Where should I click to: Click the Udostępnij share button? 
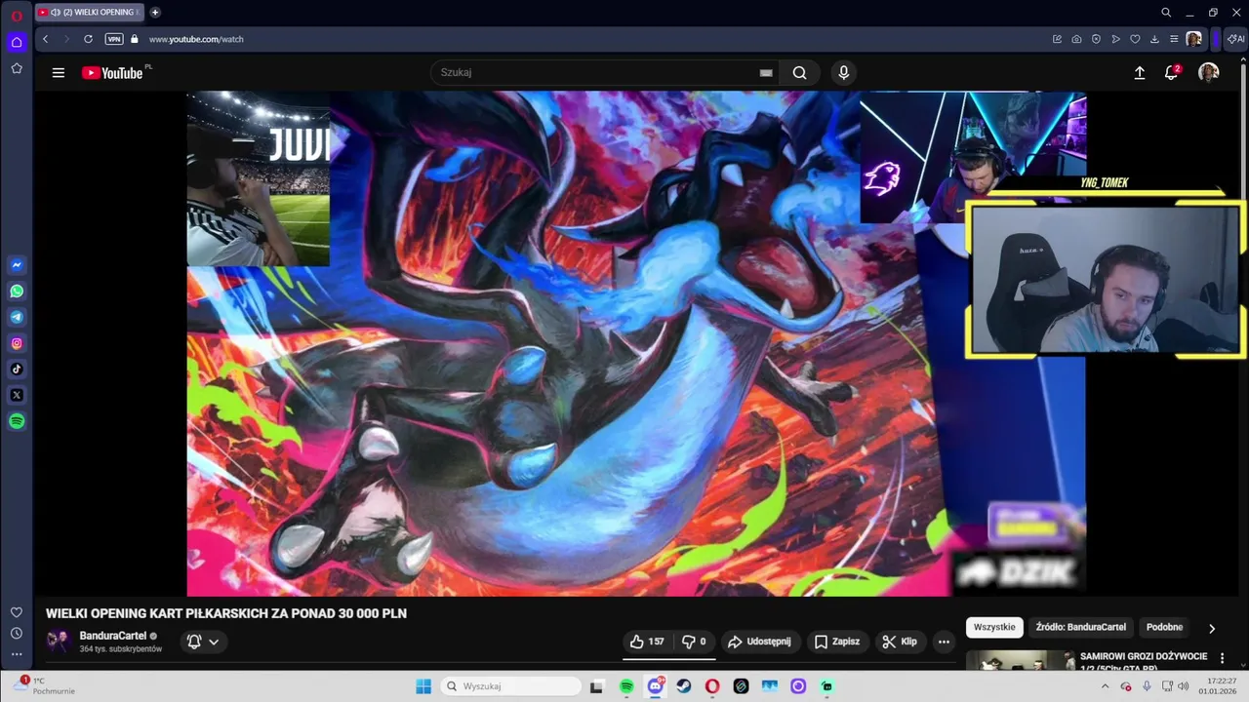tap(759, 642)
